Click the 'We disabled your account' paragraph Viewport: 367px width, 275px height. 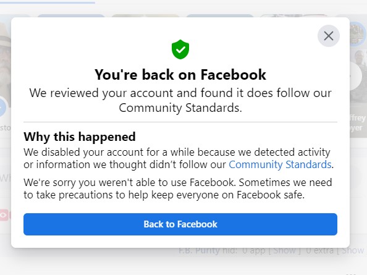tap(179, 158)
